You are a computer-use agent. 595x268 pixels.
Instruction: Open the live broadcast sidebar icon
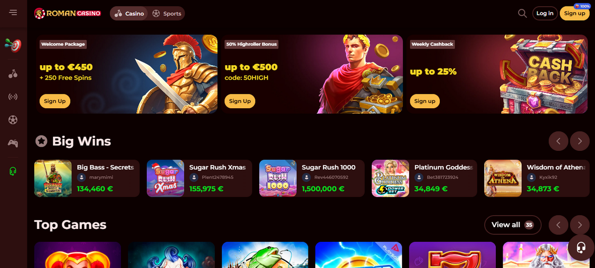coord(13,96)
